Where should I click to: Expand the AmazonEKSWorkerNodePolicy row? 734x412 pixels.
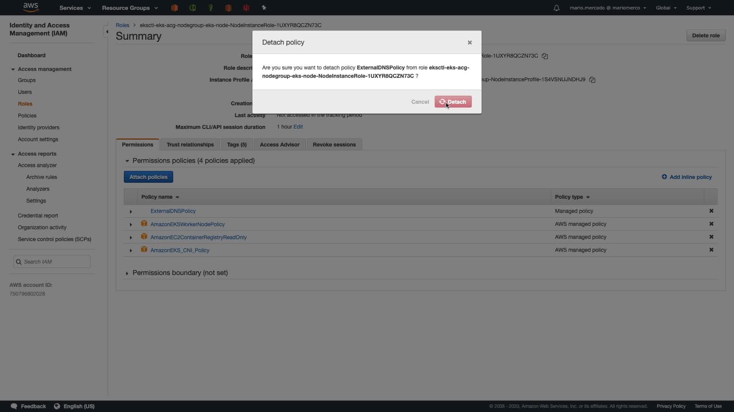(x=131, y=224)
